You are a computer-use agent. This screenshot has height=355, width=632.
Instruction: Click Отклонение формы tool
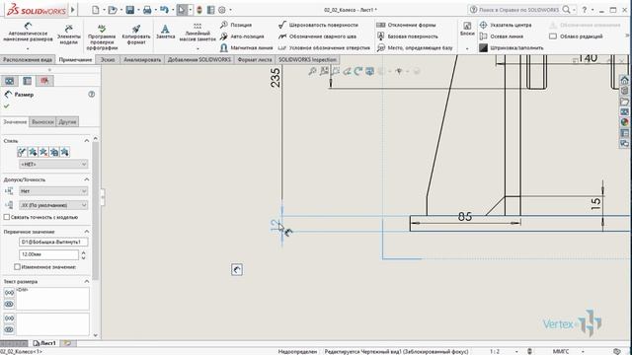pos(406,25)
